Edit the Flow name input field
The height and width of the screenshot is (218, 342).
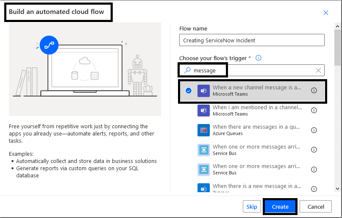click(252, 40)
